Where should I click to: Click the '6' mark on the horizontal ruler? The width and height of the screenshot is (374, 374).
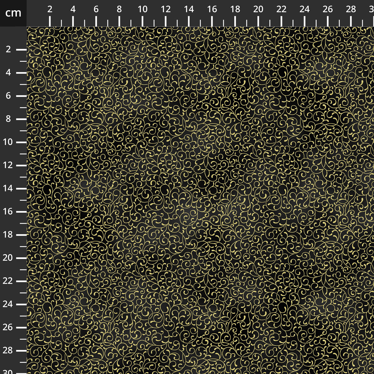tap(96, 9)
